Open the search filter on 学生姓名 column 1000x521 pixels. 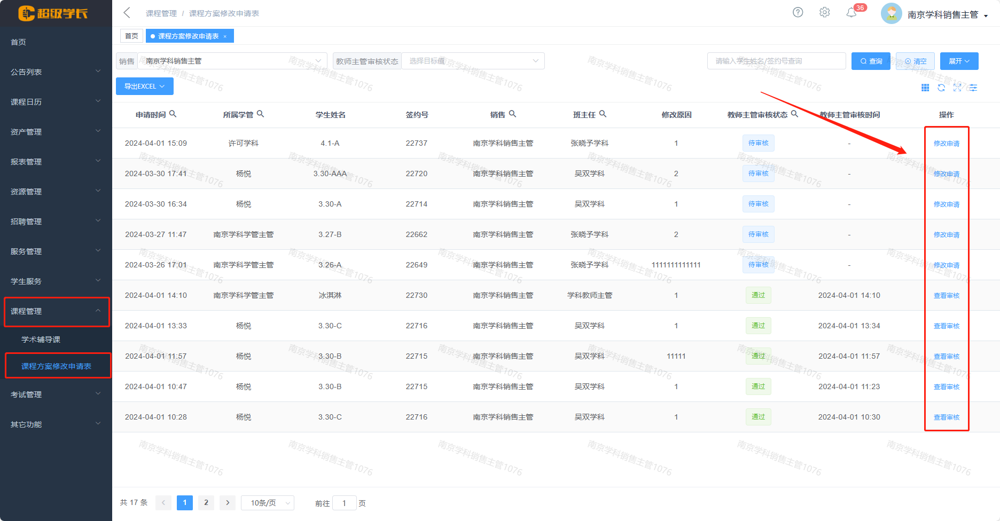[x=350, y=114]
